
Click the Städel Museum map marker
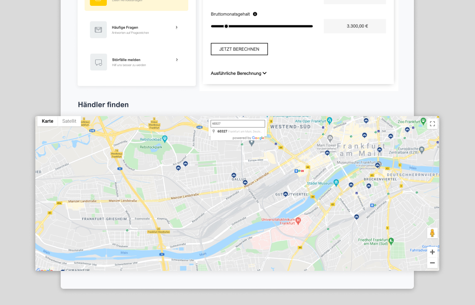click(336, 183)
